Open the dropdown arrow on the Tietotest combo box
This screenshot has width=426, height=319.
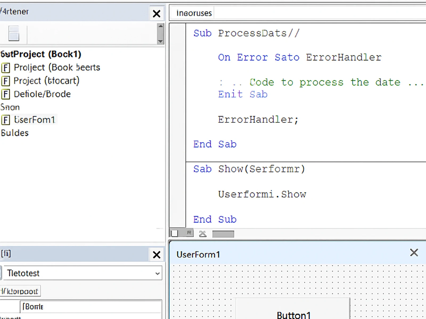[157, 273]
